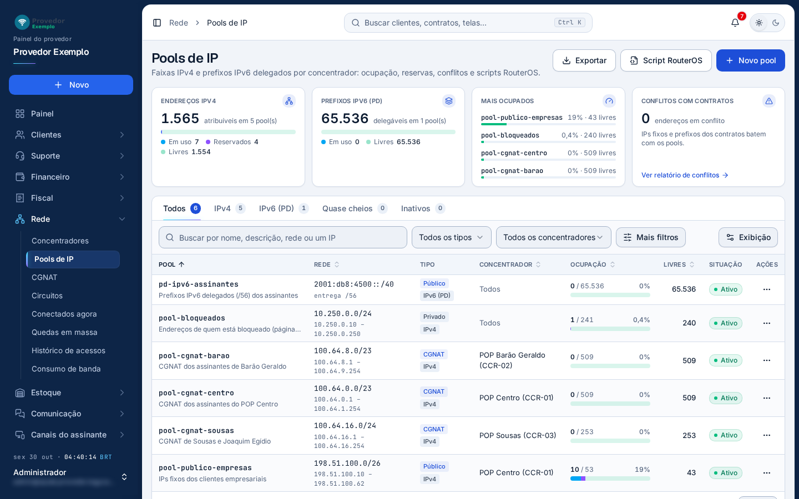Switch to the Quase cheios tab
This screenshot has width=799, height=499.
pyautogui.click(x=355, y=208)
